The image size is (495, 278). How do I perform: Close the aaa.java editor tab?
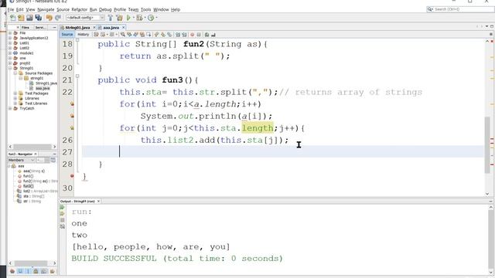[124, 28]
